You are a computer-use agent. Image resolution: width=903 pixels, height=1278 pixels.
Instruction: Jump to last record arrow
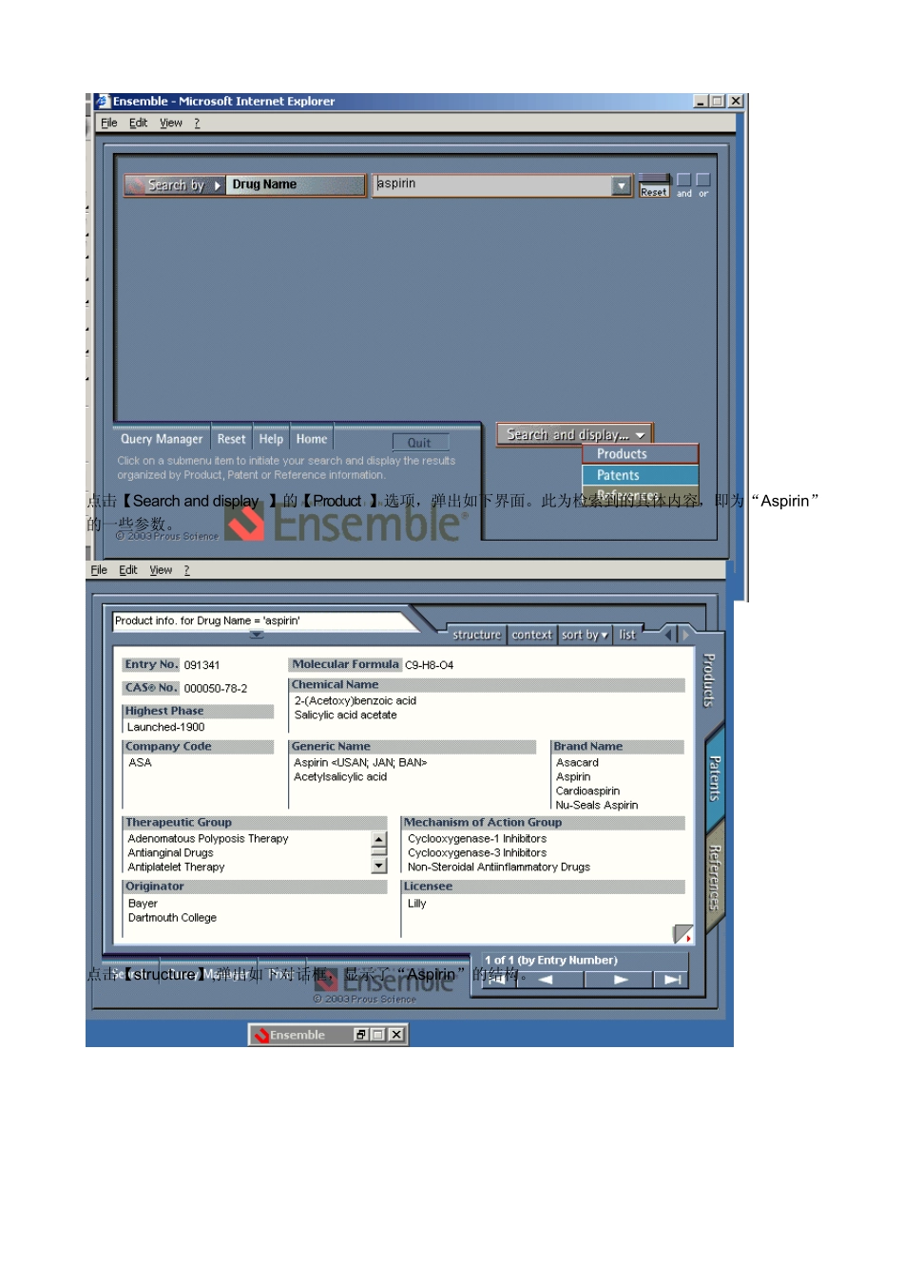671,980
